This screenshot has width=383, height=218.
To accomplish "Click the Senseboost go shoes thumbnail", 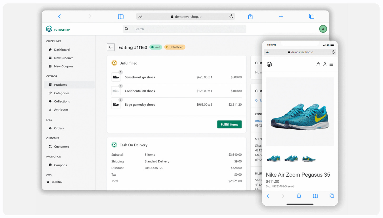I will 116,77.
